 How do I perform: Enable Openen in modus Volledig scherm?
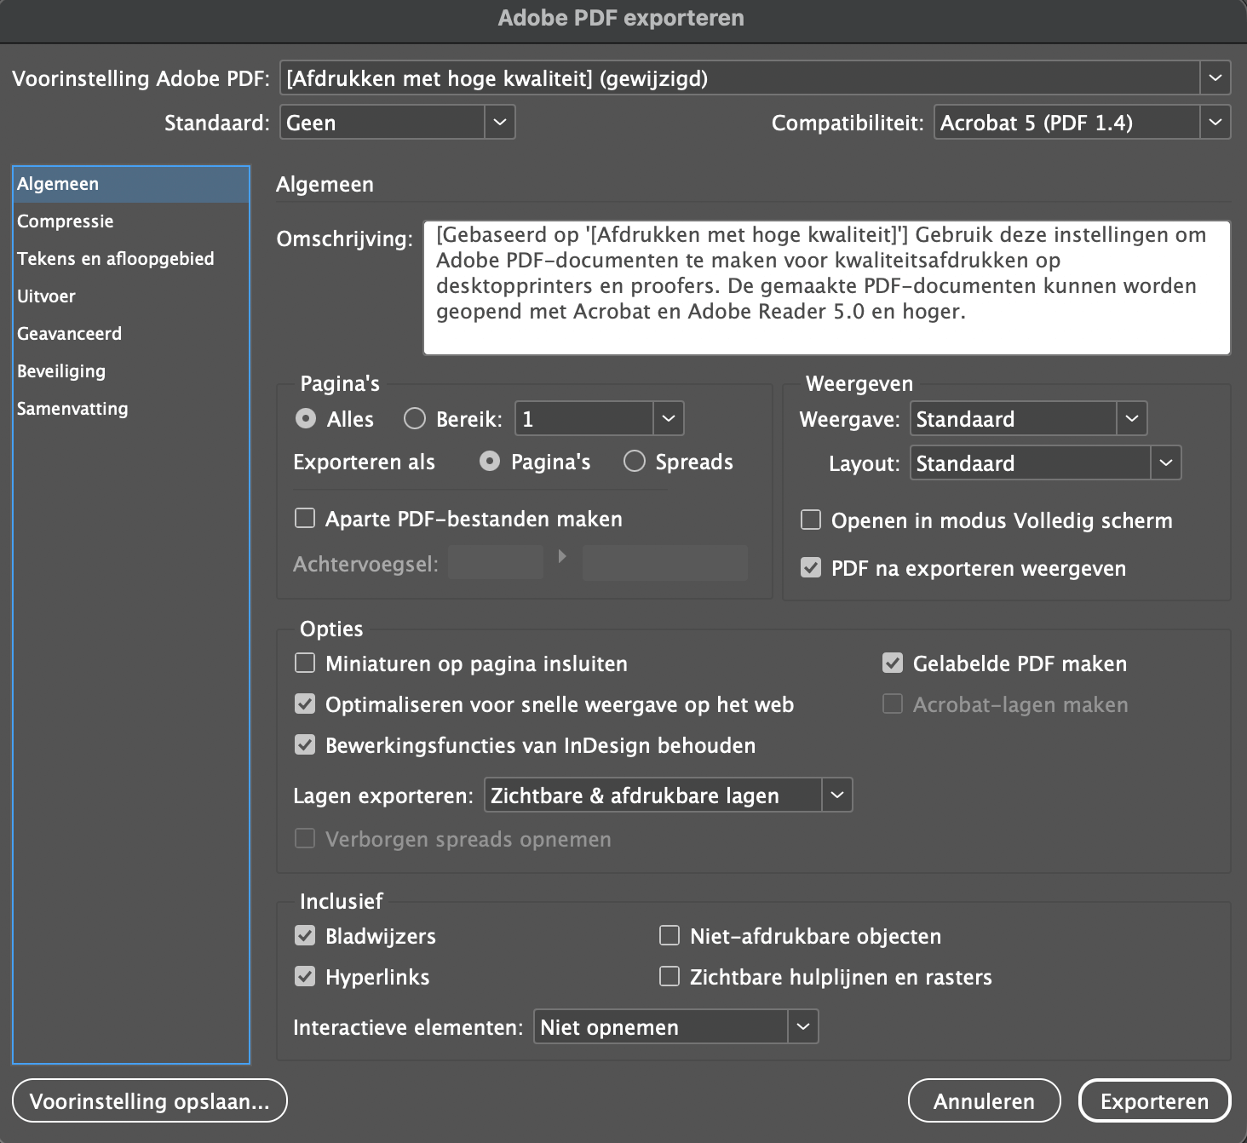click(810, 520)
